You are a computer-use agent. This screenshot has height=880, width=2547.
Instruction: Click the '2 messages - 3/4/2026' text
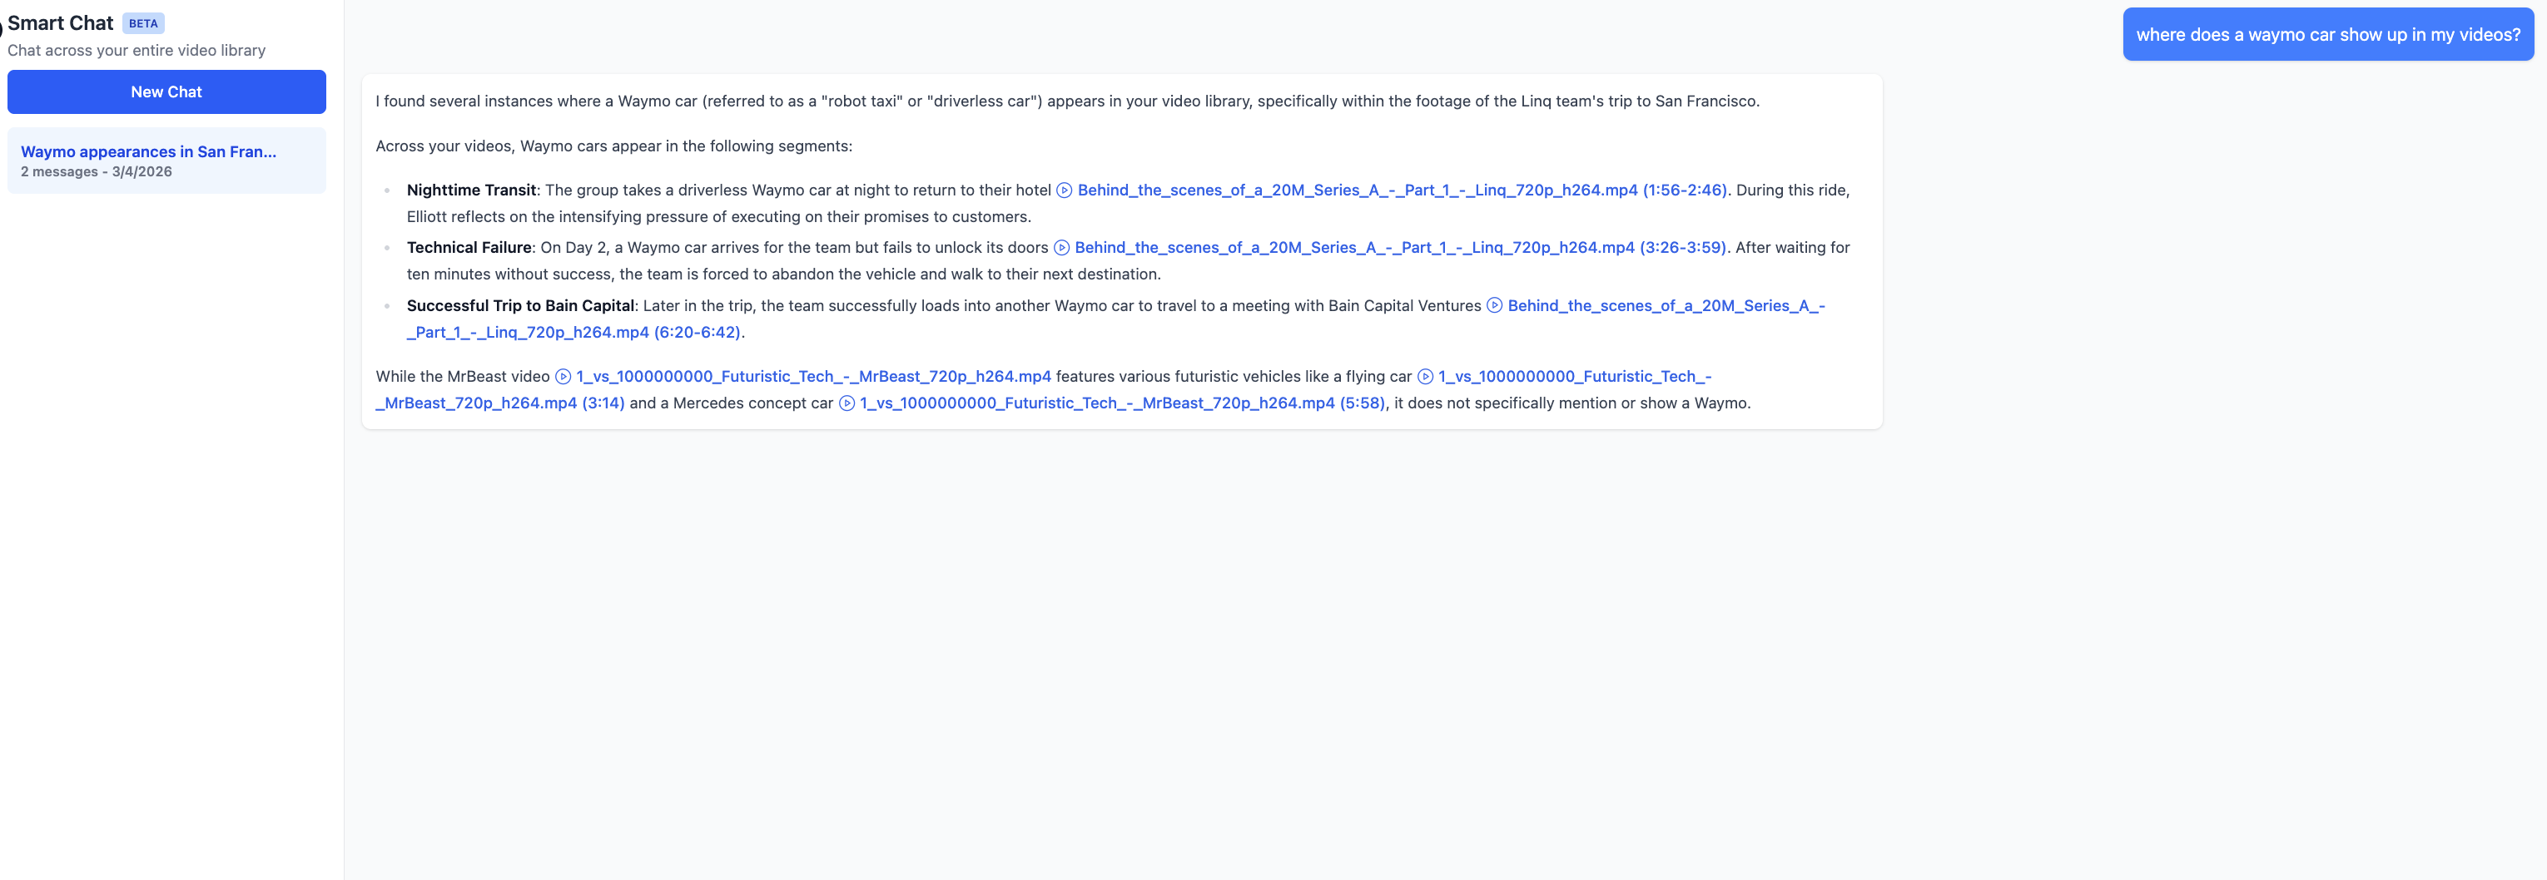96,172
